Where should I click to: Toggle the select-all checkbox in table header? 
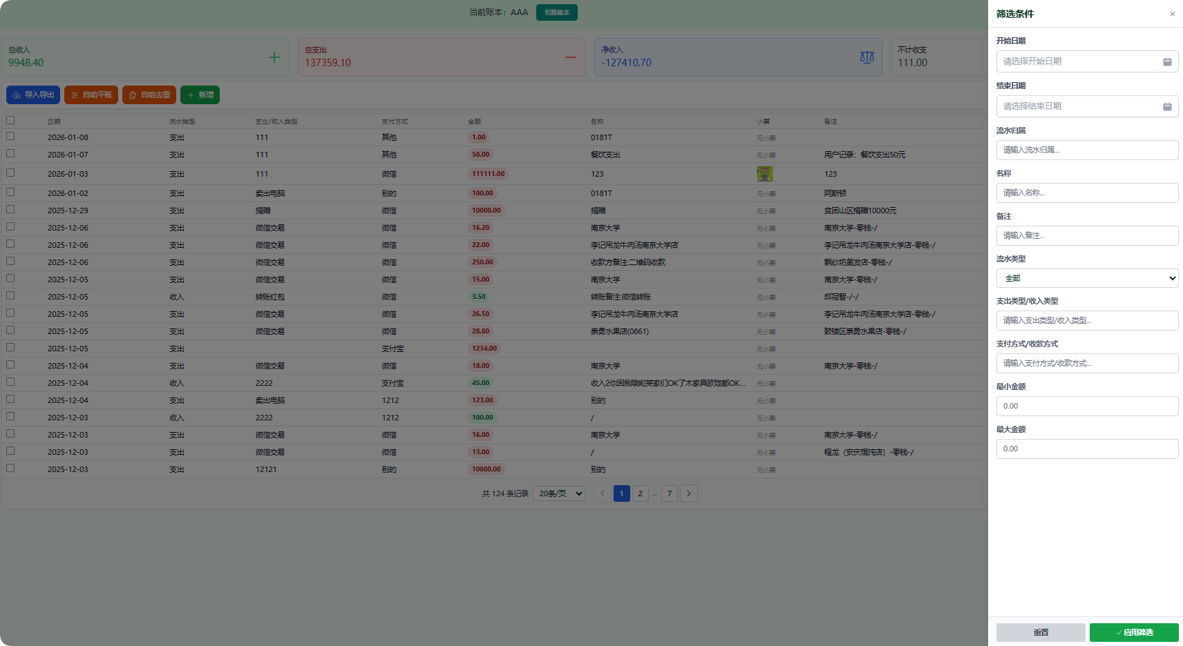coord(10,120)
